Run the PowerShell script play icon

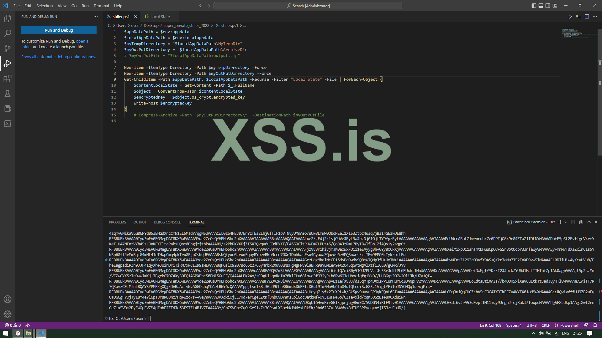click(x=570, y=17)
